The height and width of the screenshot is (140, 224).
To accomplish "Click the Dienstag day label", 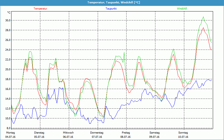I will click(x=39, y=133).
